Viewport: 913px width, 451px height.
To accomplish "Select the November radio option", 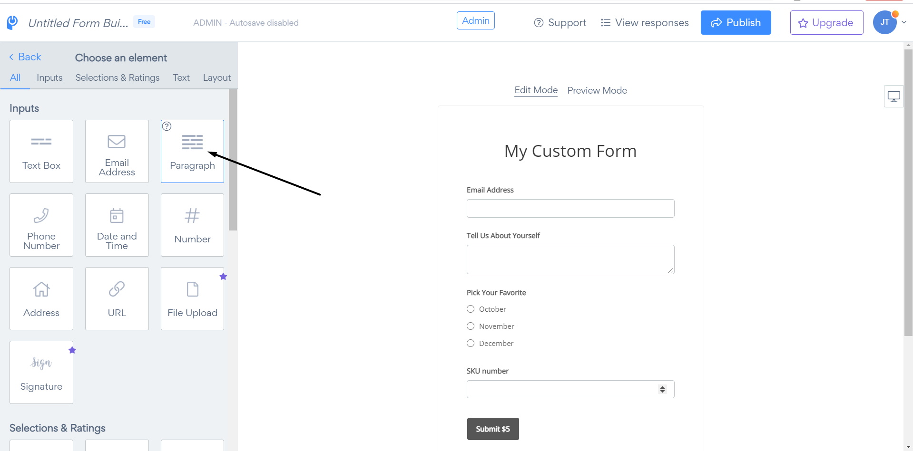I will click(x=471, y=326).
